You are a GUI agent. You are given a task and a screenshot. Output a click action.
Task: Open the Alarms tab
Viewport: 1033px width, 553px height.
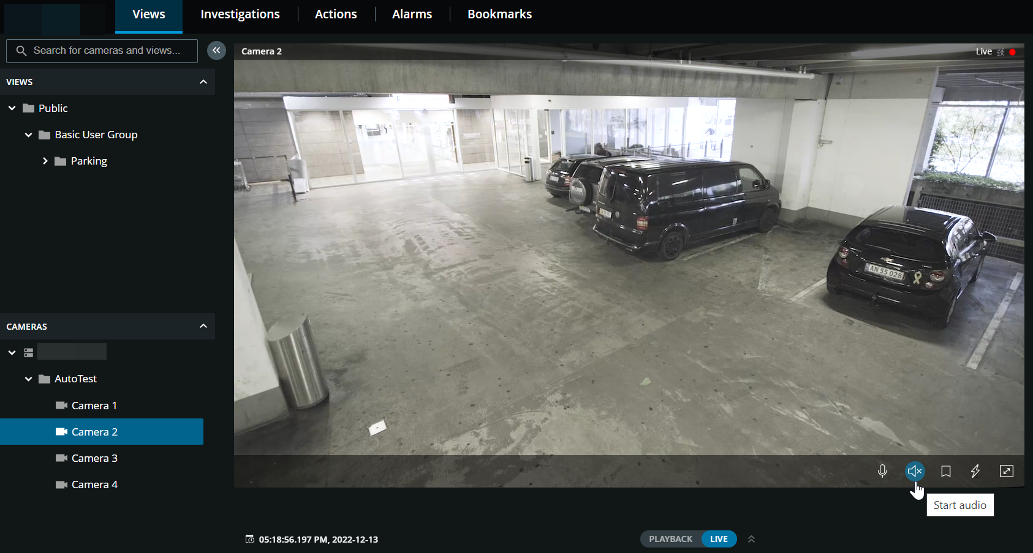(412, 15)
